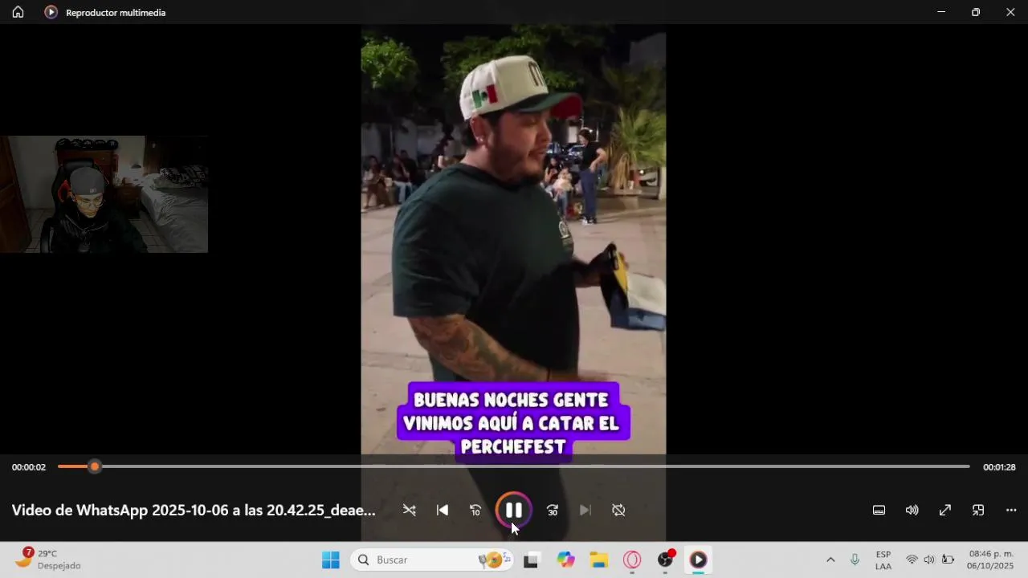1028x578 pixels.
Task: Toggle repeat mode
Action: [618, 510]
